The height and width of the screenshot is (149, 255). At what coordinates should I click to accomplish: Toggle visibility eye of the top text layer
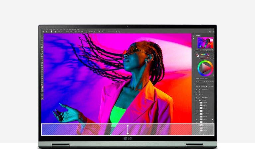(197, 89)
